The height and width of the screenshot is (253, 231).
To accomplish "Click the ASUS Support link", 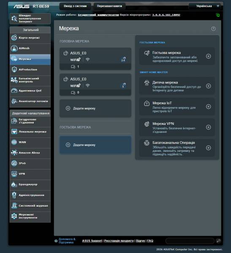I will coord(92,241).
